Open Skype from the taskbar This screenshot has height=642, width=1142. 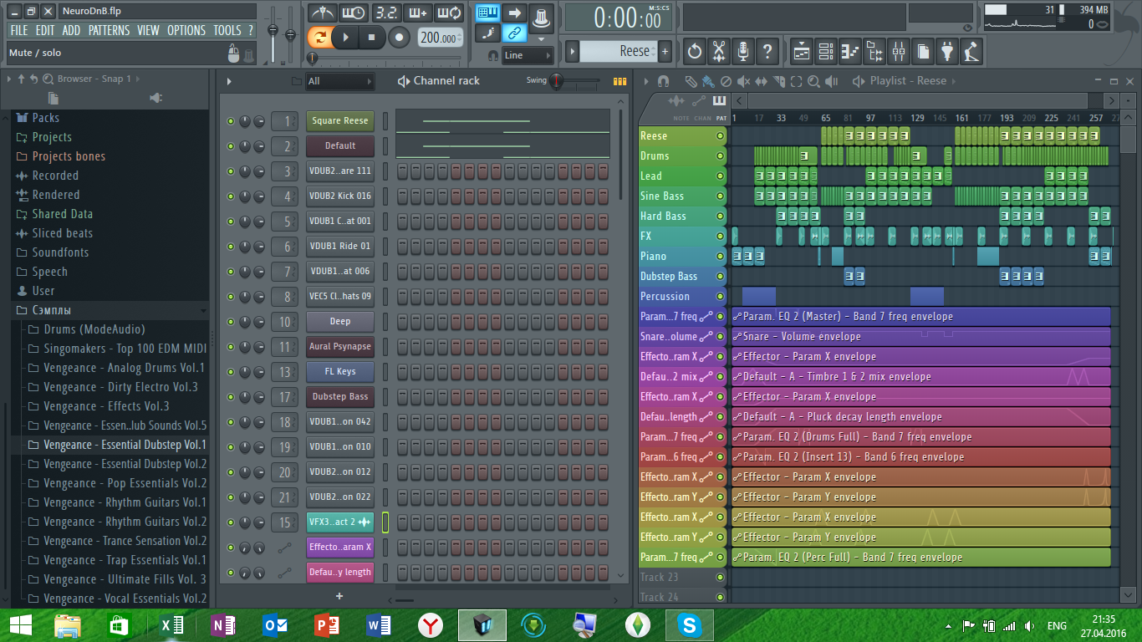click(x=690, y=624)
